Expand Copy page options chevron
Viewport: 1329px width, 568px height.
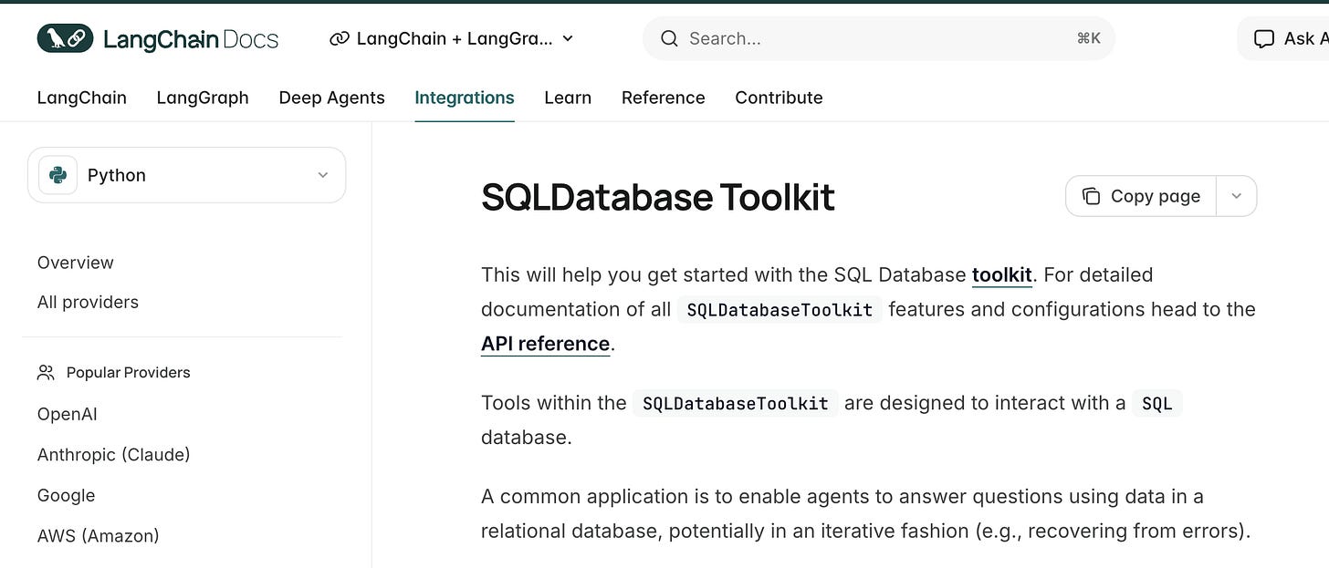[1236, 196]
